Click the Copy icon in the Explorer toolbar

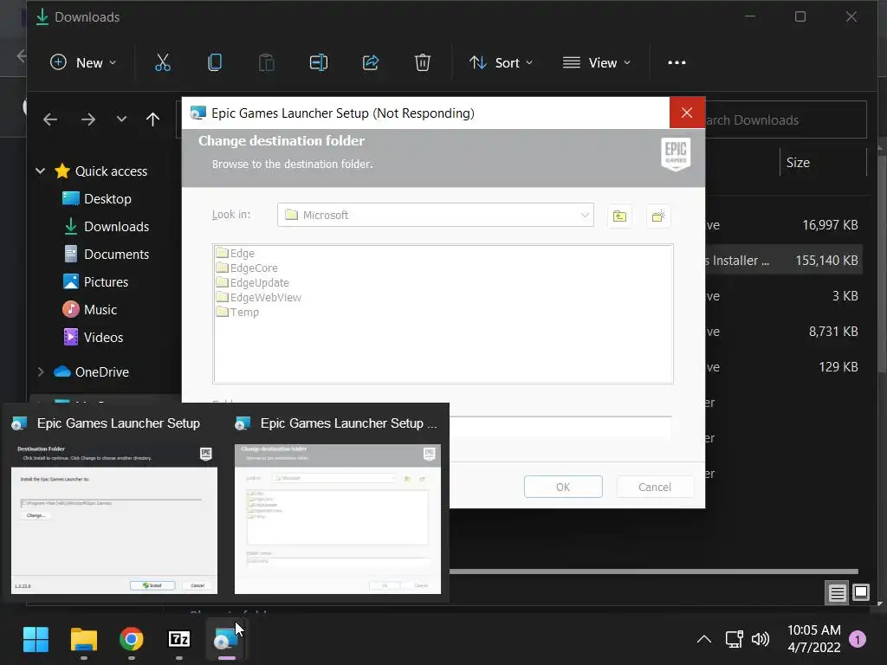coord(215,62)
